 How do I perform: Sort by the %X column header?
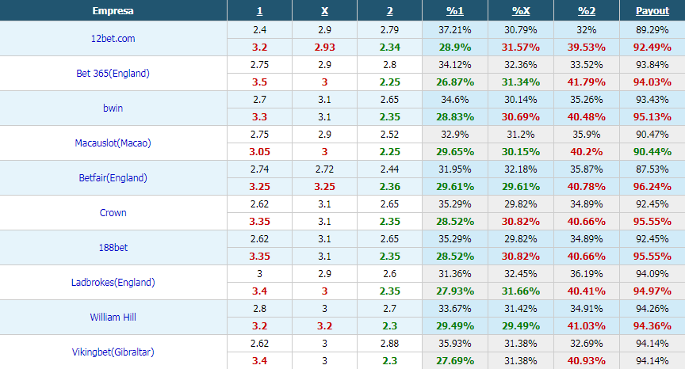click(x=521, y=11)
